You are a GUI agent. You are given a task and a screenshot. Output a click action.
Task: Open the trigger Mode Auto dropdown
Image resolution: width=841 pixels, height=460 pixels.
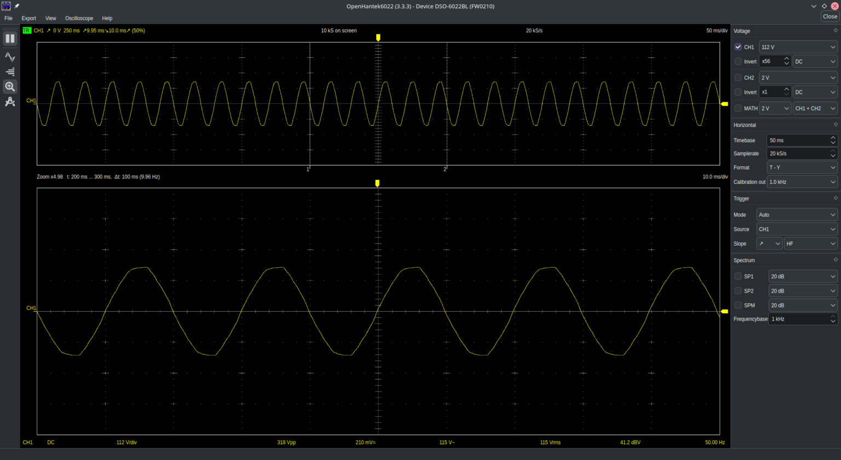click(x=797, y=215)
